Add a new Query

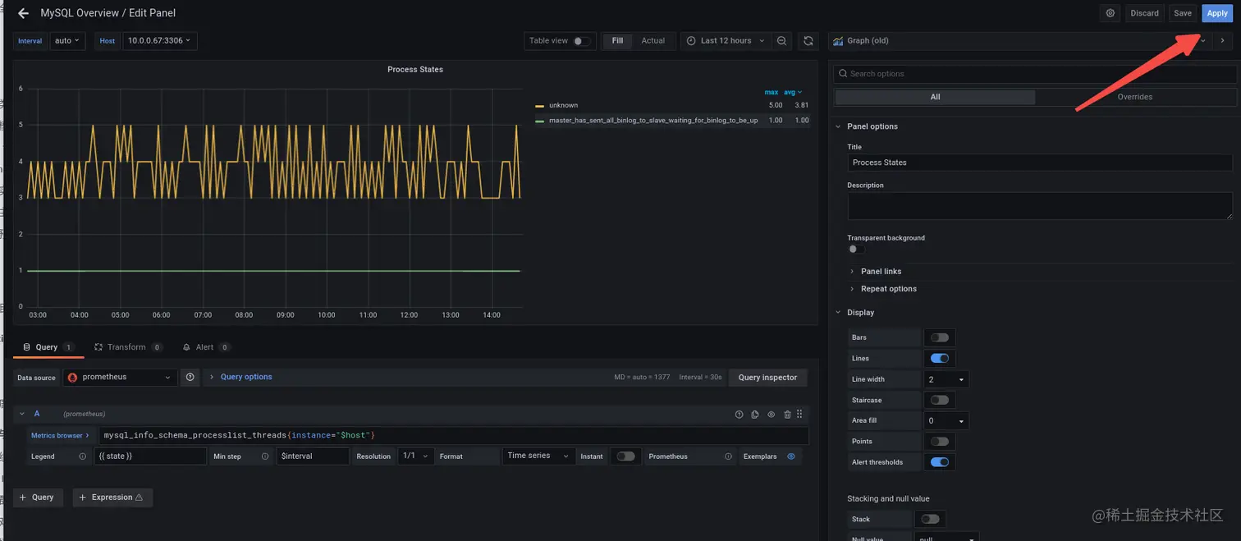38,497
